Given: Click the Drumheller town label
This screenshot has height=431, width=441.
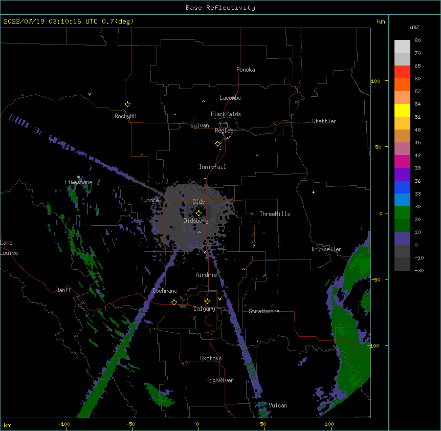Looking at the screenshot, I should tap(326, 249).
